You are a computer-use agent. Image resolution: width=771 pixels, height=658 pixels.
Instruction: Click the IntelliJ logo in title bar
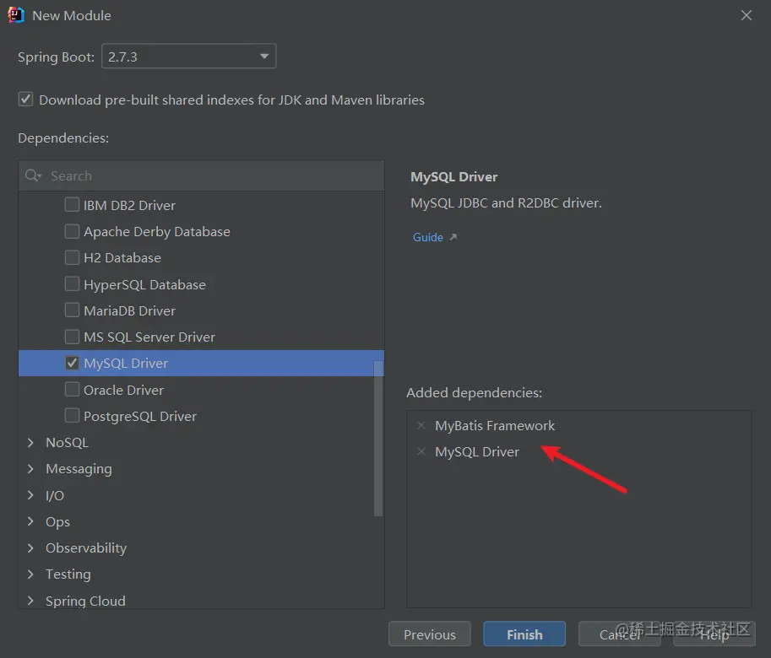(16, 15)
